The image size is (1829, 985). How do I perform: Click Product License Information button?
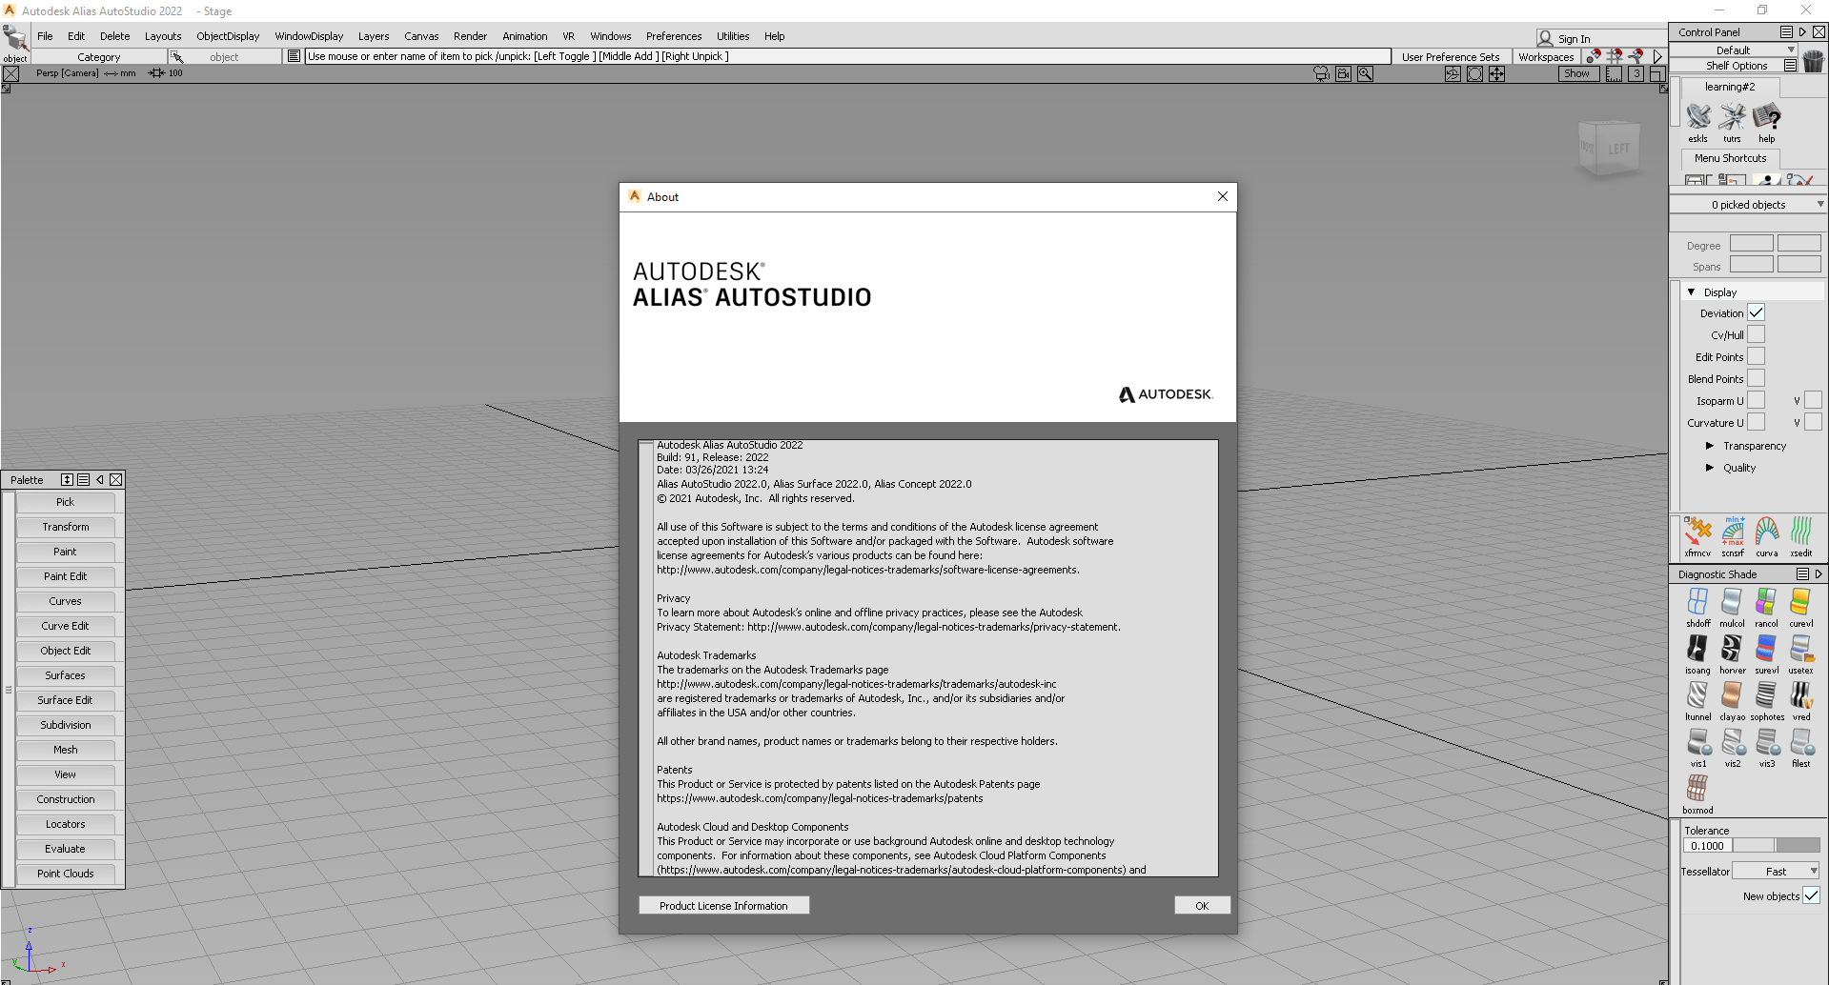[x=723, y=905]
